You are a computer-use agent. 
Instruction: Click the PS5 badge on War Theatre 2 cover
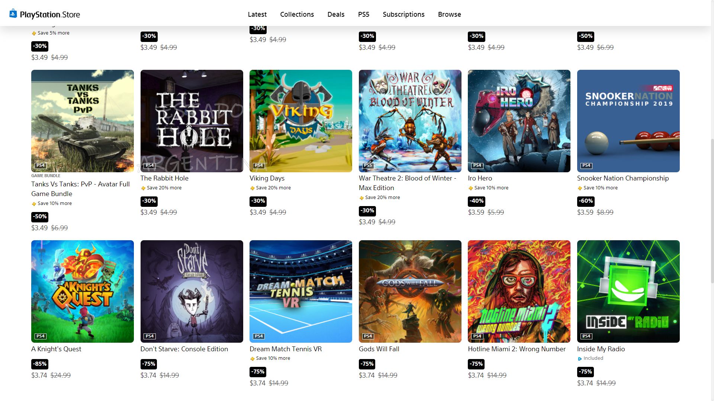coord(368,166)
